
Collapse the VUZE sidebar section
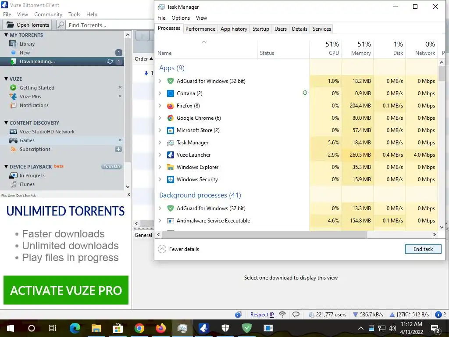[6, 79]
